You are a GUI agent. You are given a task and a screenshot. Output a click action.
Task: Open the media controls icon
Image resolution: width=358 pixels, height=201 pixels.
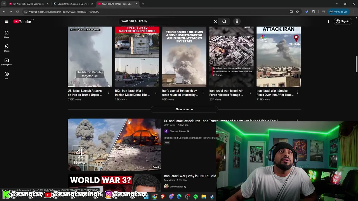tap(323, 12)
